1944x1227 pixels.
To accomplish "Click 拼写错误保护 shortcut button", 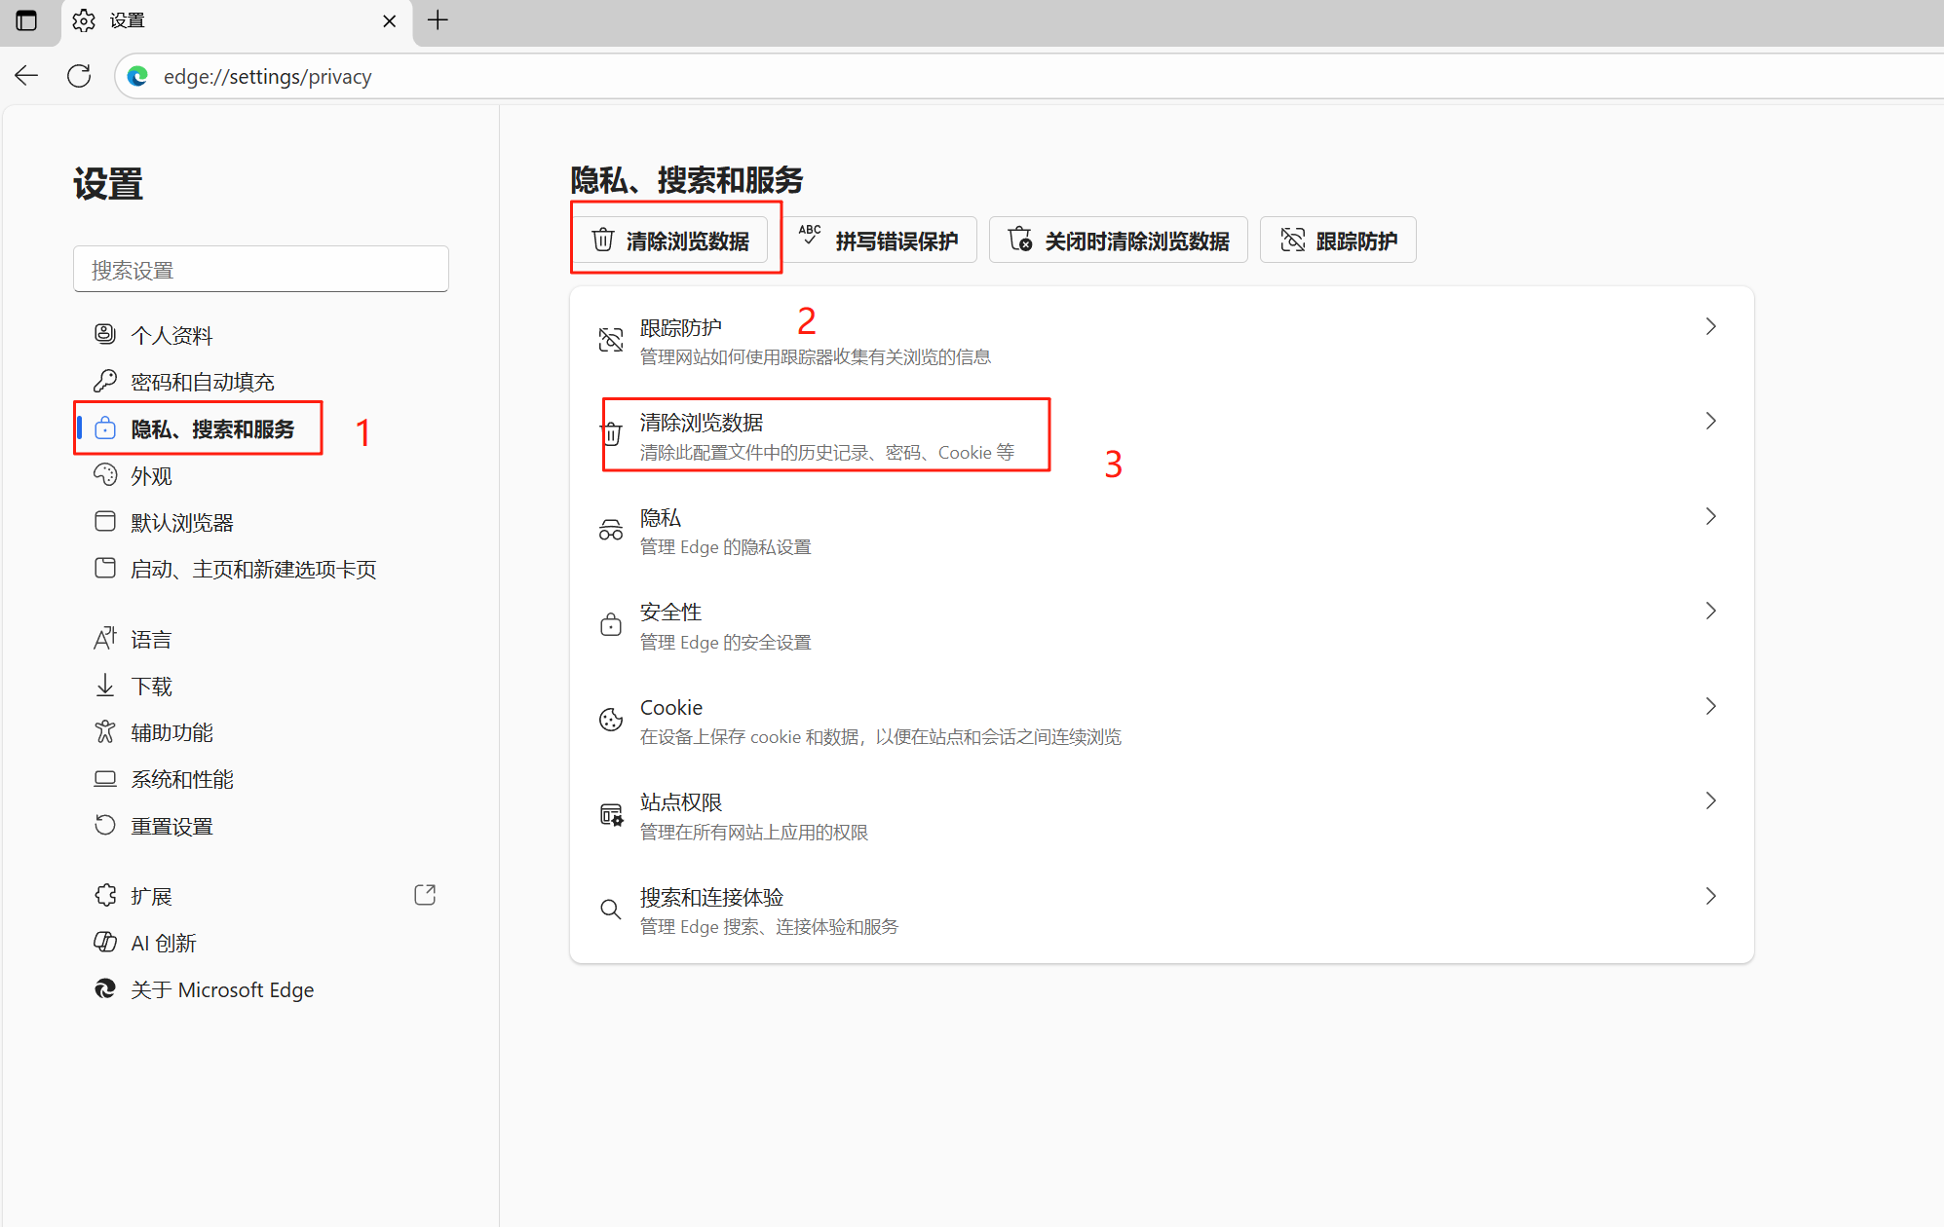I will (x=880, y=241).
